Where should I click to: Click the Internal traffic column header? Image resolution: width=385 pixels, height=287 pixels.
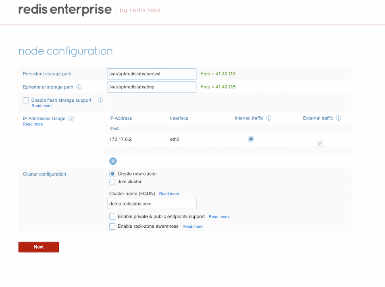tap(249, 118)
